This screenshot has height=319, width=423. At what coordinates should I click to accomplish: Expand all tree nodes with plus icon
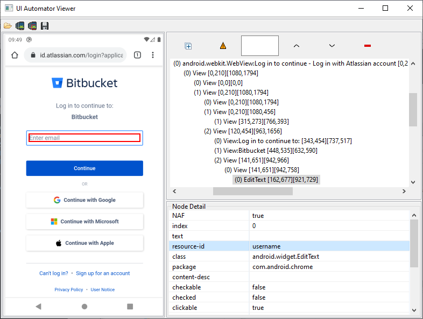(188, 46)
